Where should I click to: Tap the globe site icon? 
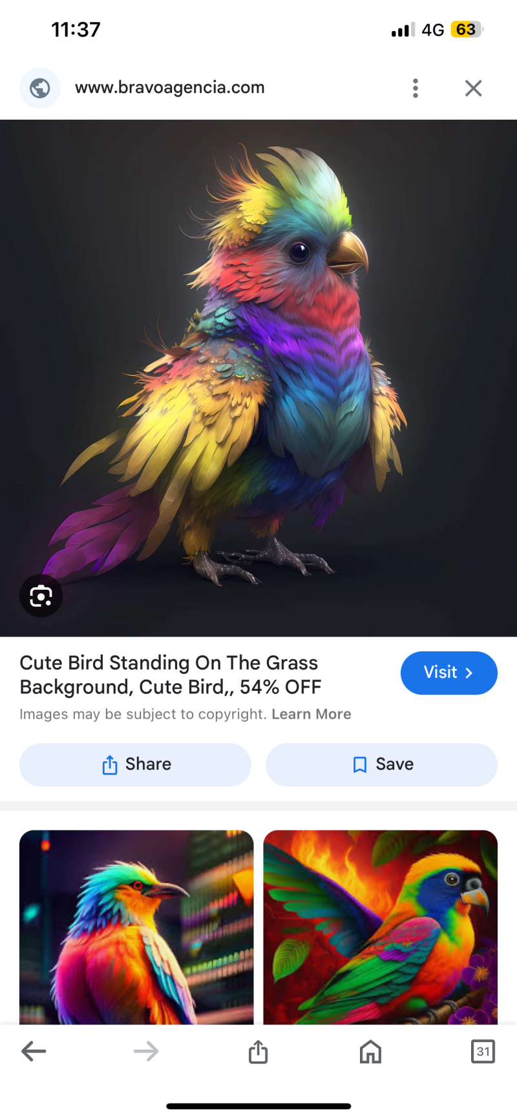coord(40,88)
